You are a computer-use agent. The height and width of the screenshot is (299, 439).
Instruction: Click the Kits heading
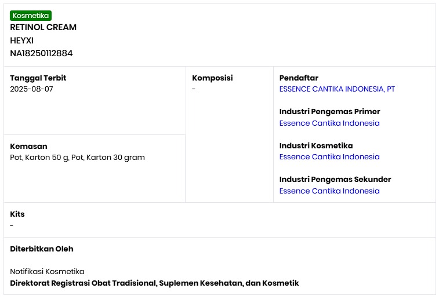[x=17, y=214]
